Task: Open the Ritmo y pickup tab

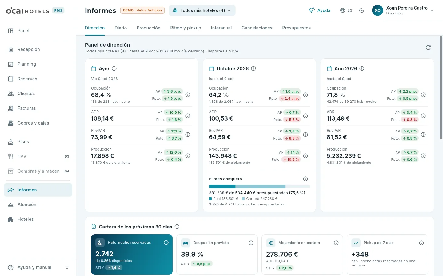Action: 186,28
